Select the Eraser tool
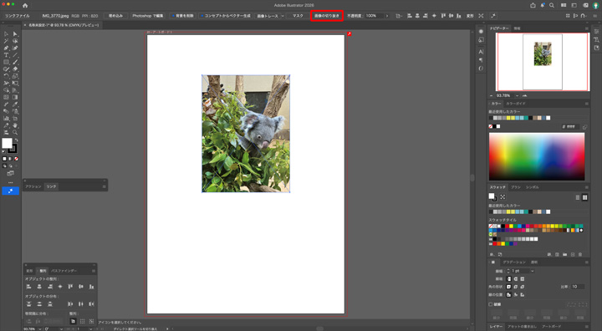Viewport: 602px width, 331px height. coord(15,69)
